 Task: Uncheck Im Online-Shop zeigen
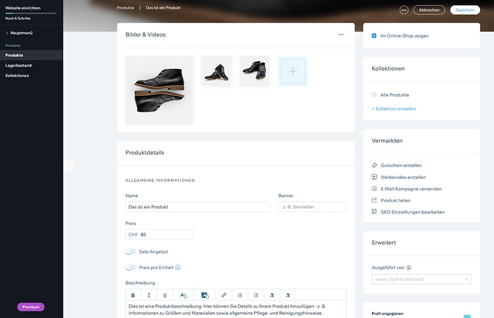tap(374, 36)
